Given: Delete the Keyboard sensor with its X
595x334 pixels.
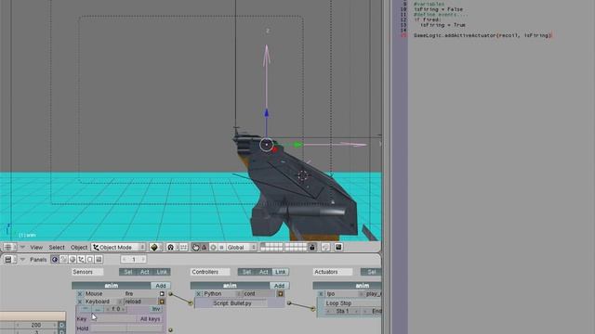Looking at the screenshot, I should [x=80, y=302].
